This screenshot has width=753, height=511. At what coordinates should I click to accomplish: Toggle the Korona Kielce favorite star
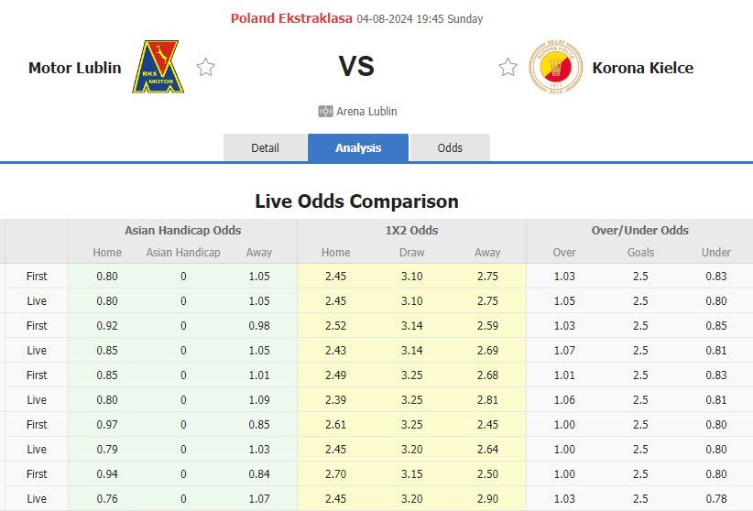(507, 67)
